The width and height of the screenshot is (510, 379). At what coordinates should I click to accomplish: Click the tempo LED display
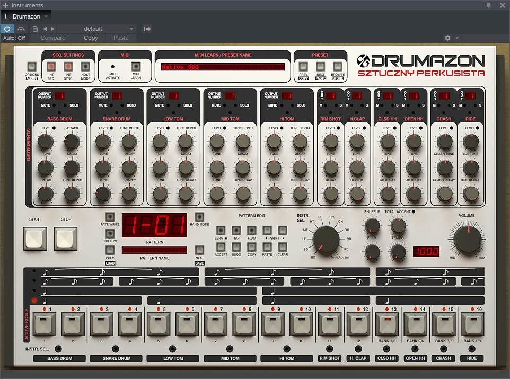point(426,251)
